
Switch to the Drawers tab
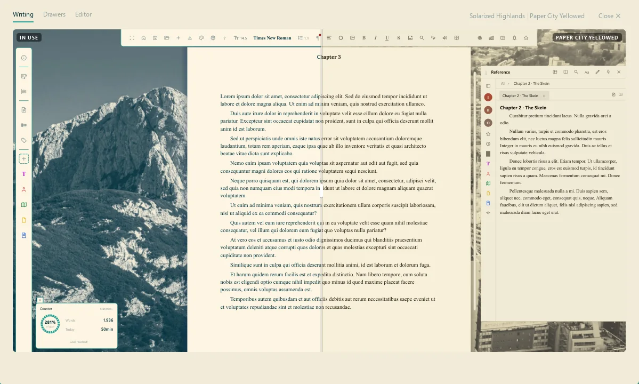(54, 14)
